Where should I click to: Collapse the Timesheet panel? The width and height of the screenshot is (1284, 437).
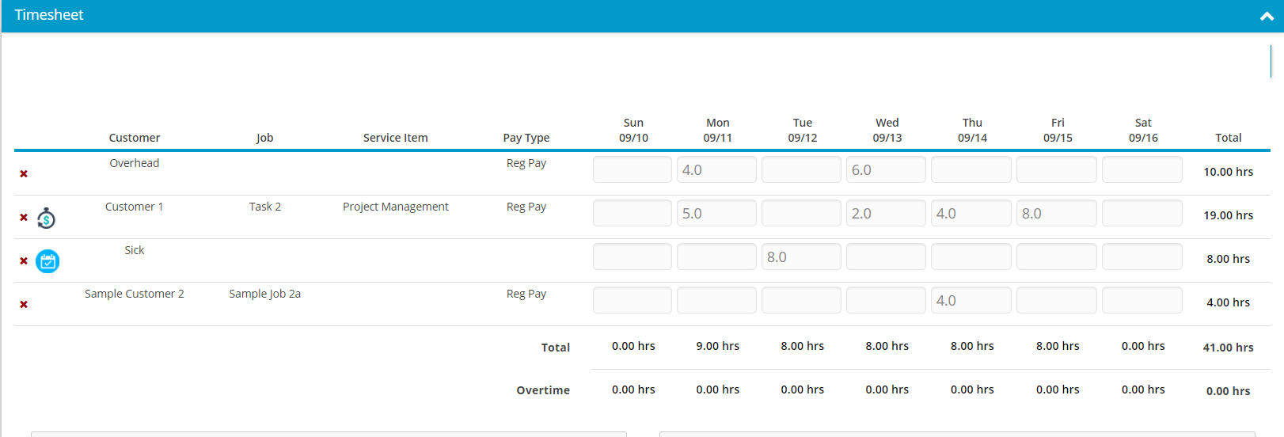pos(1266,16)
